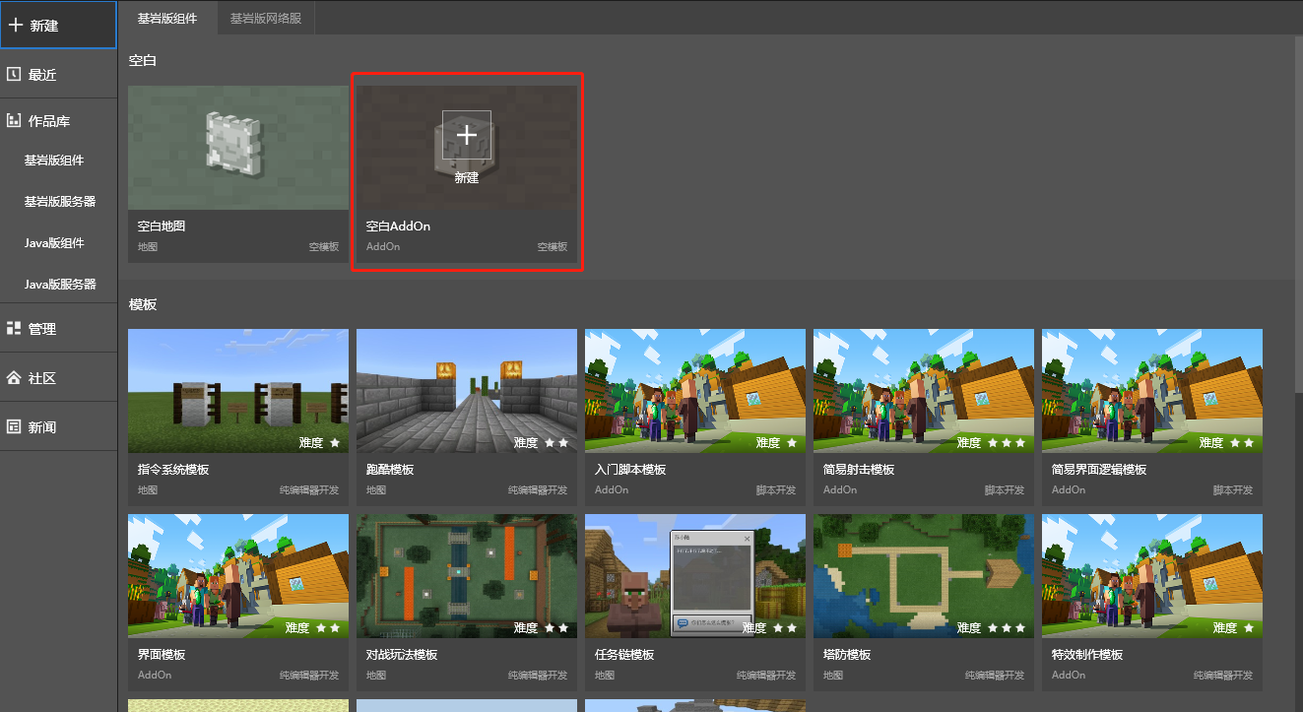Click the 作品库 library icon

pos(14,120)
